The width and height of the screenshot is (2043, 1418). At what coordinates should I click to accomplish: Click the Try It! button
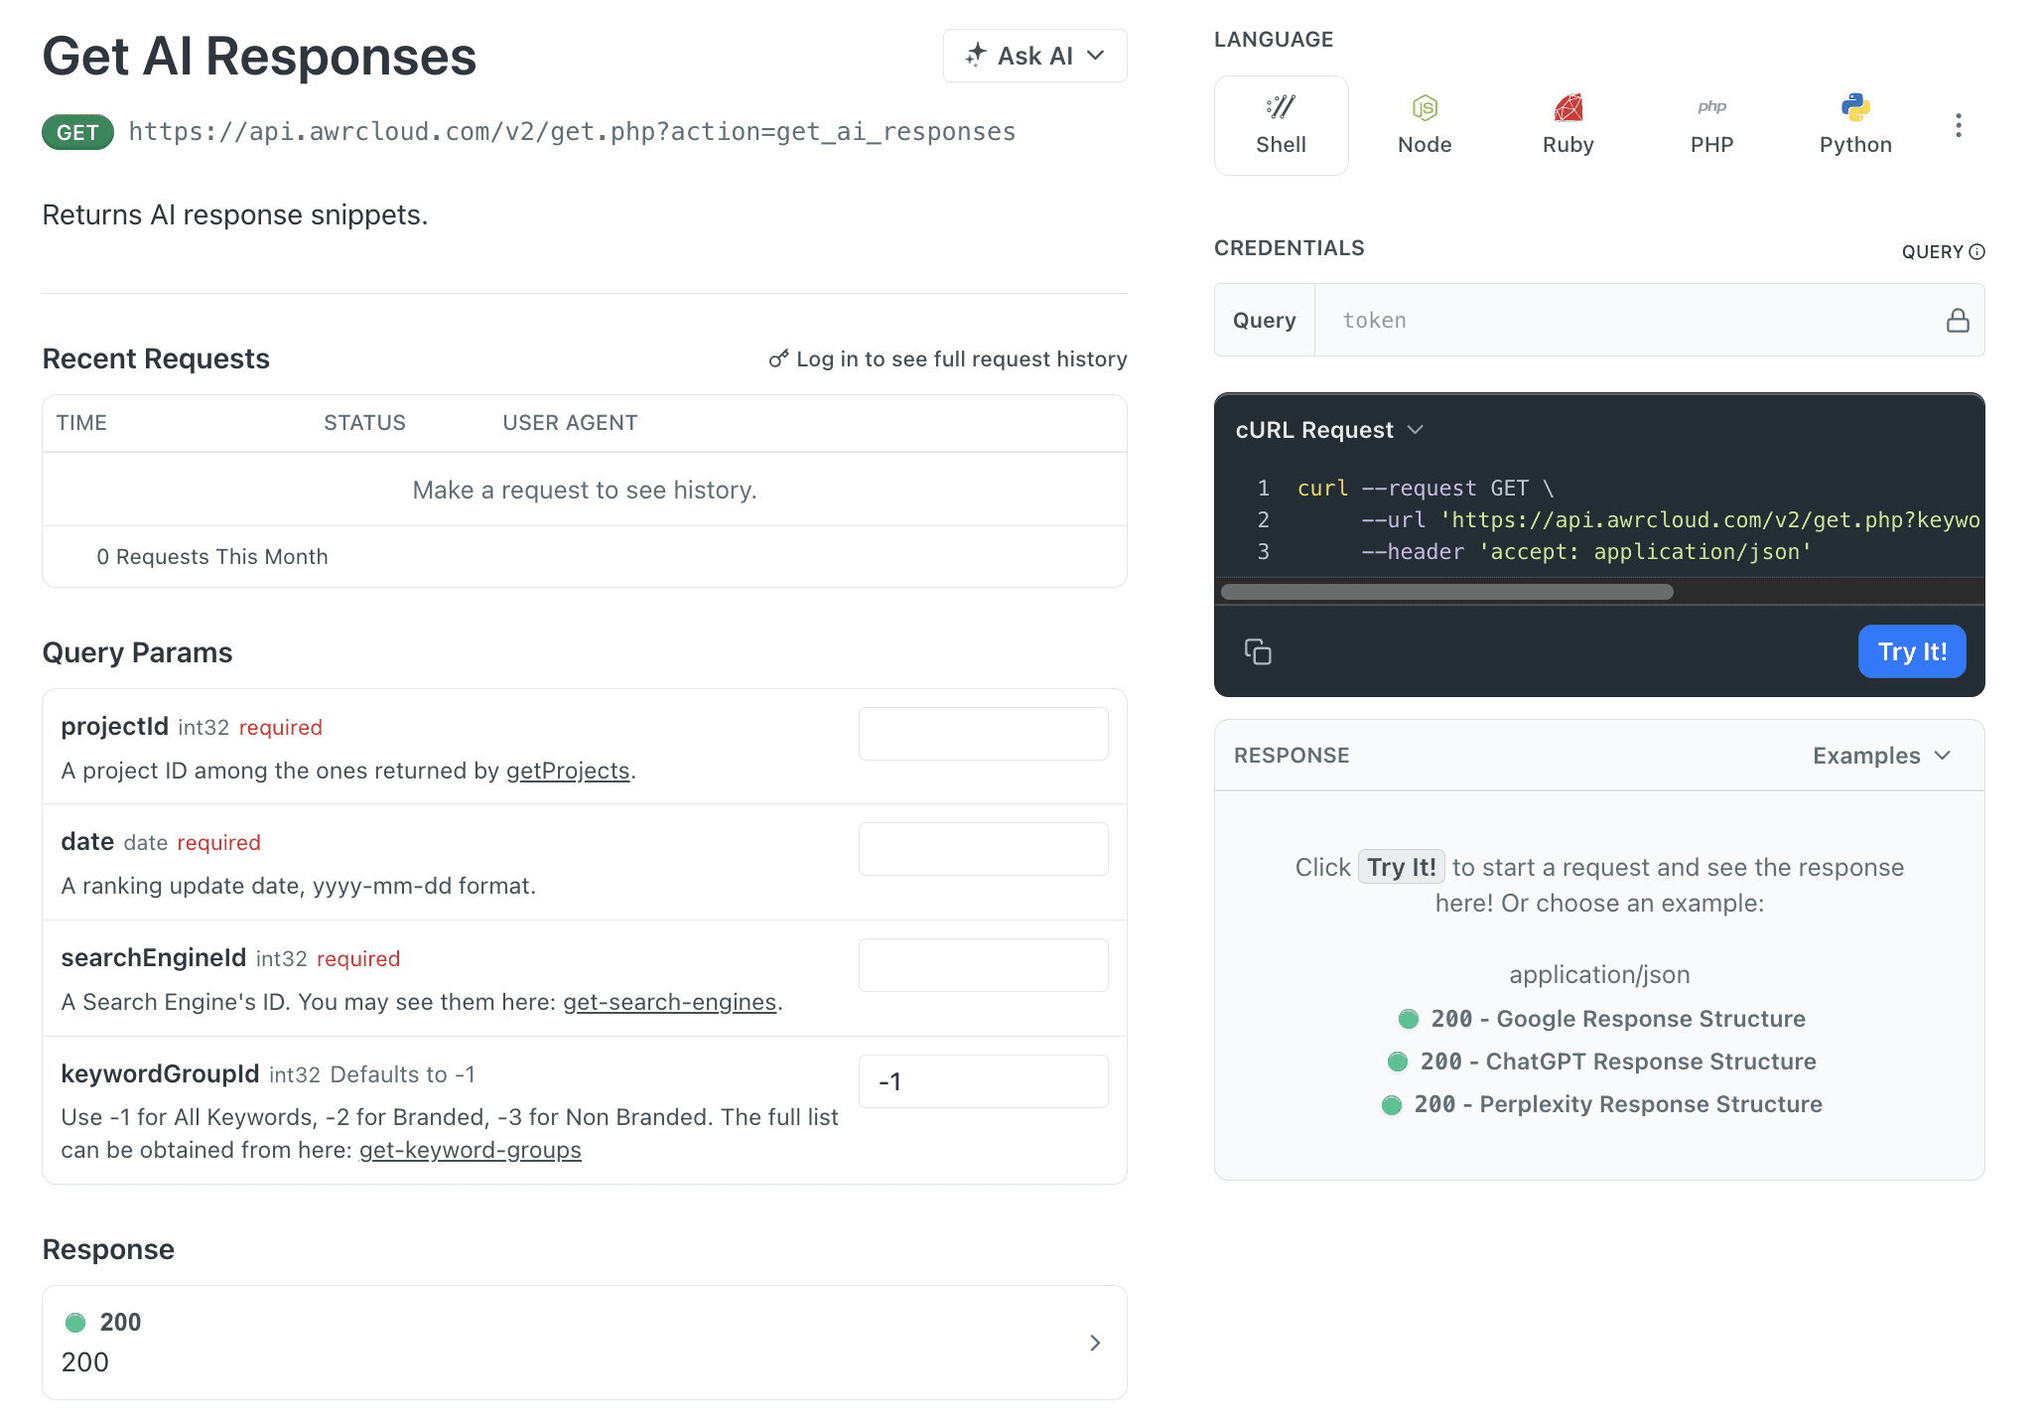1911,651
